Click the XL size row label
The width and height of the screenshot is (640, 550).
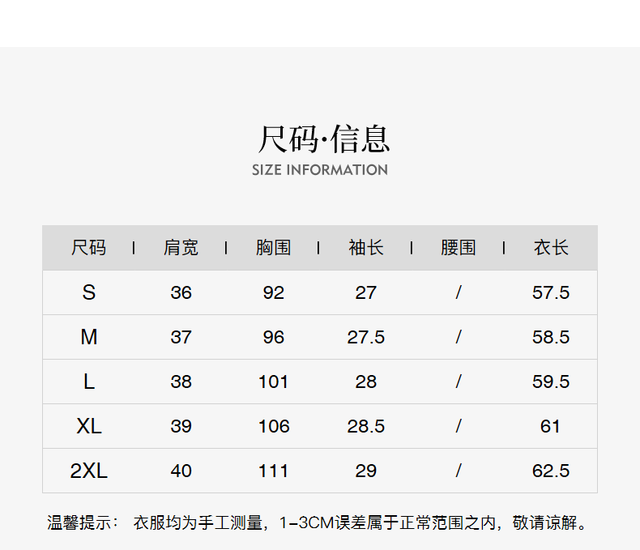coord(88,426)
